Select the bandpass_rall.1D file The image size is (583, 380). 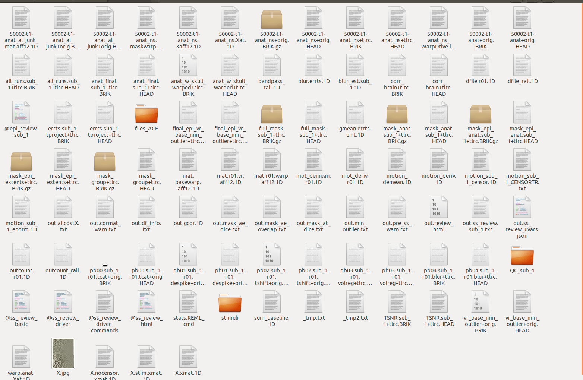click(272, 65)
